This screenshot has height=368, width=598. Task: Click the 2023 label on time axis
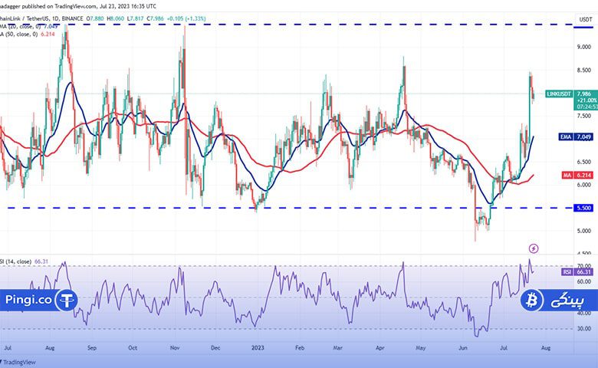258,348
